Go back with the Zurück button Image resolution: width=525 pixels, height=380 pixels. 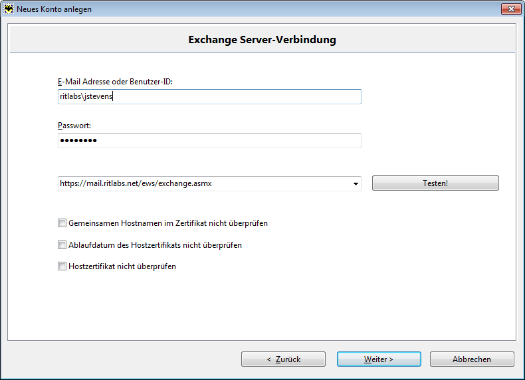(x=283, y=359)
